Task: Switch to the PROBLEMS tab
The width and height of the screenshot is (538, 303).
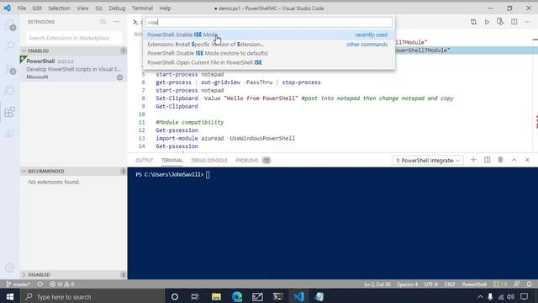Action: 253,161
